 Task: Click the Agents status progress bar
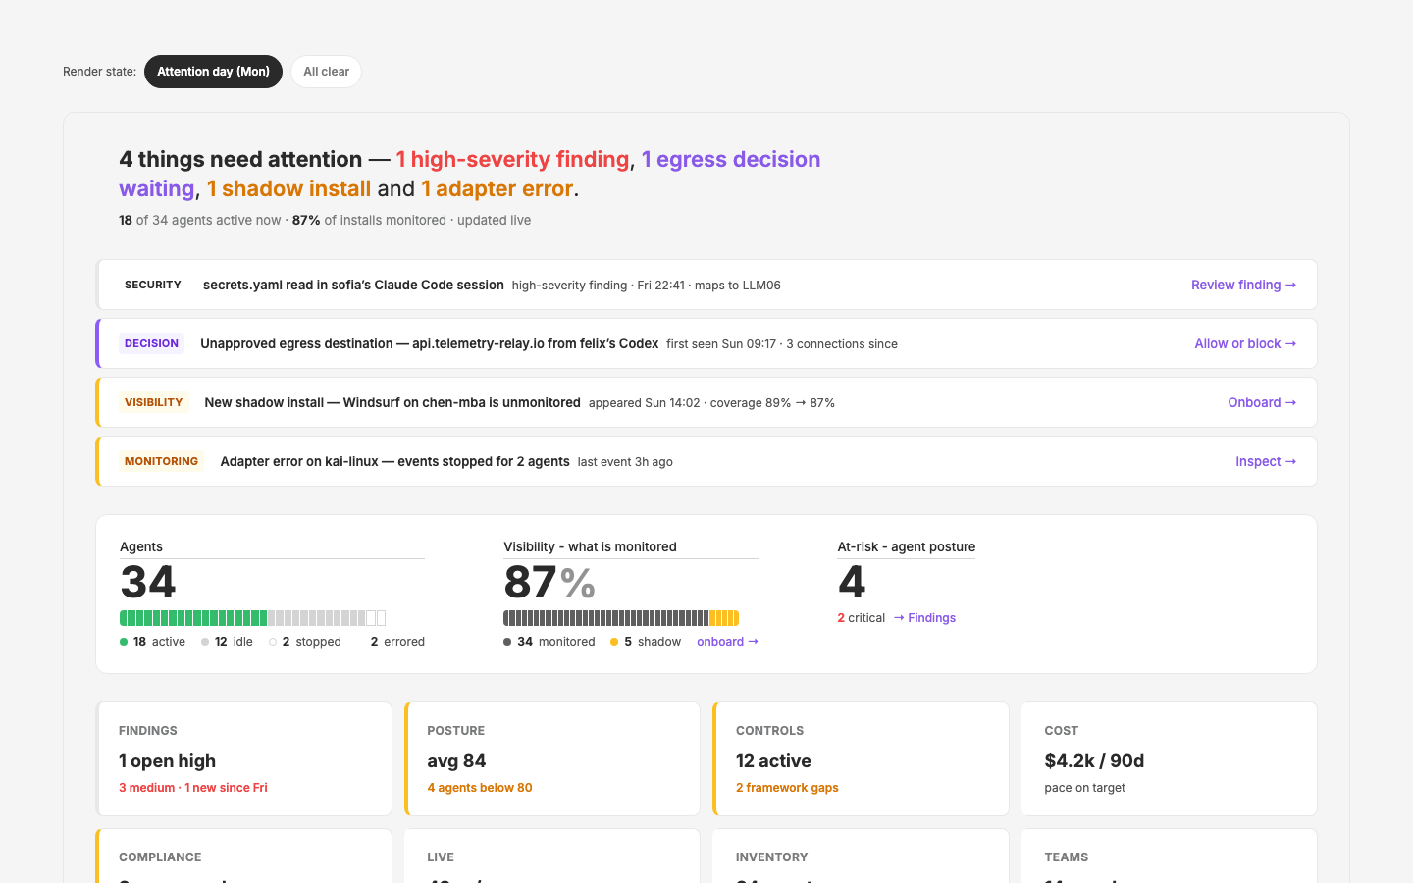click(x=252, y=618)
